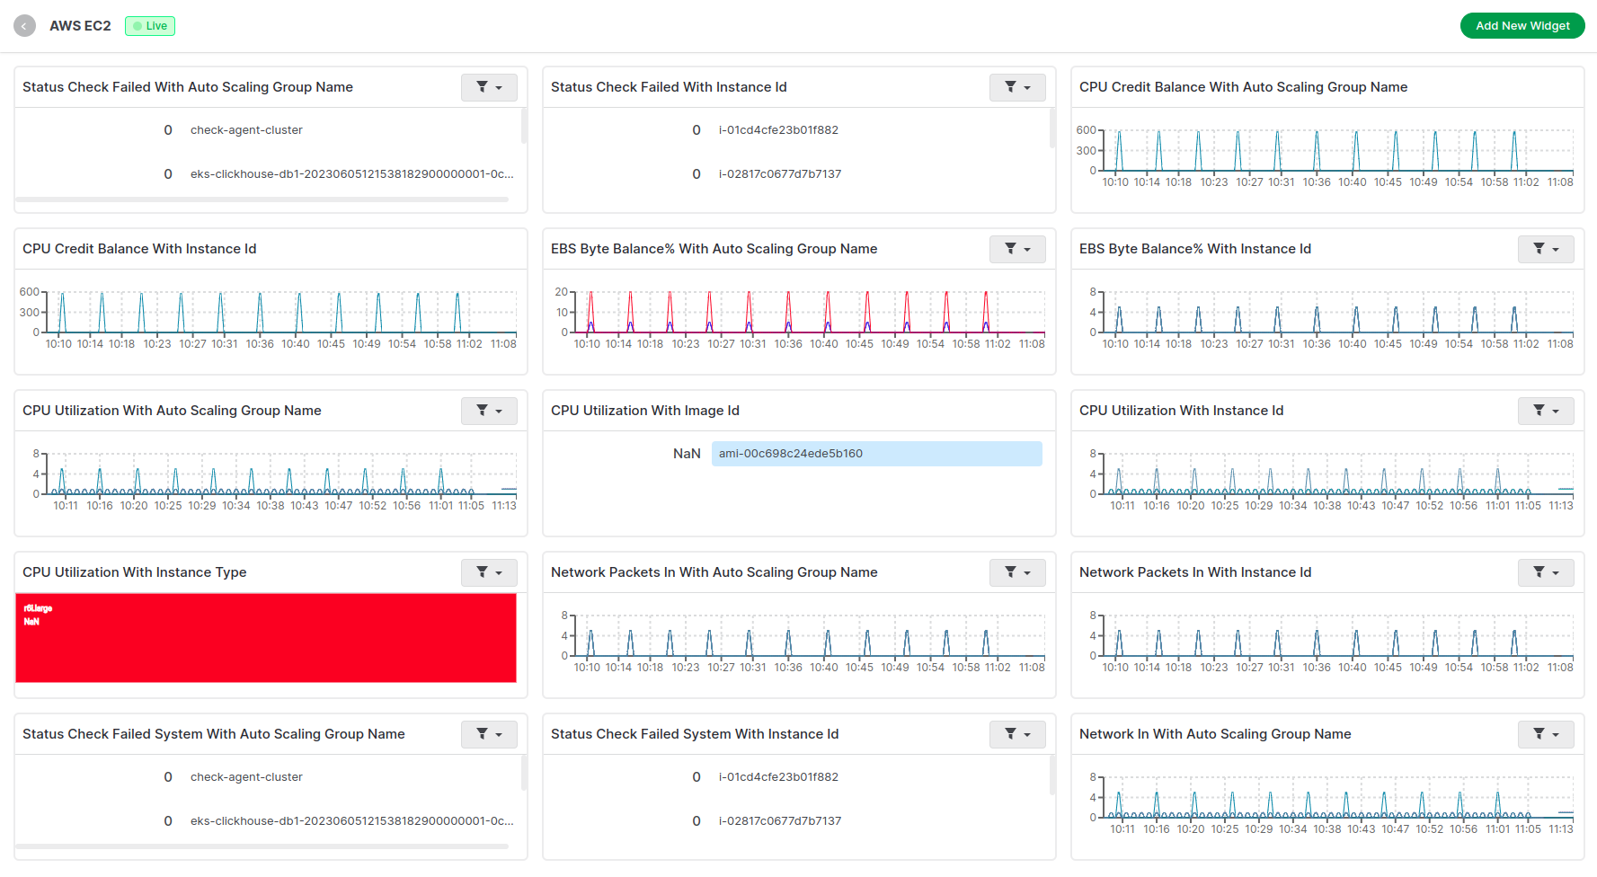This screenshot has height=877, width=1597.
Task: Open filter on CPU Utilization With Instance Type widget
Action: [489, 572]
